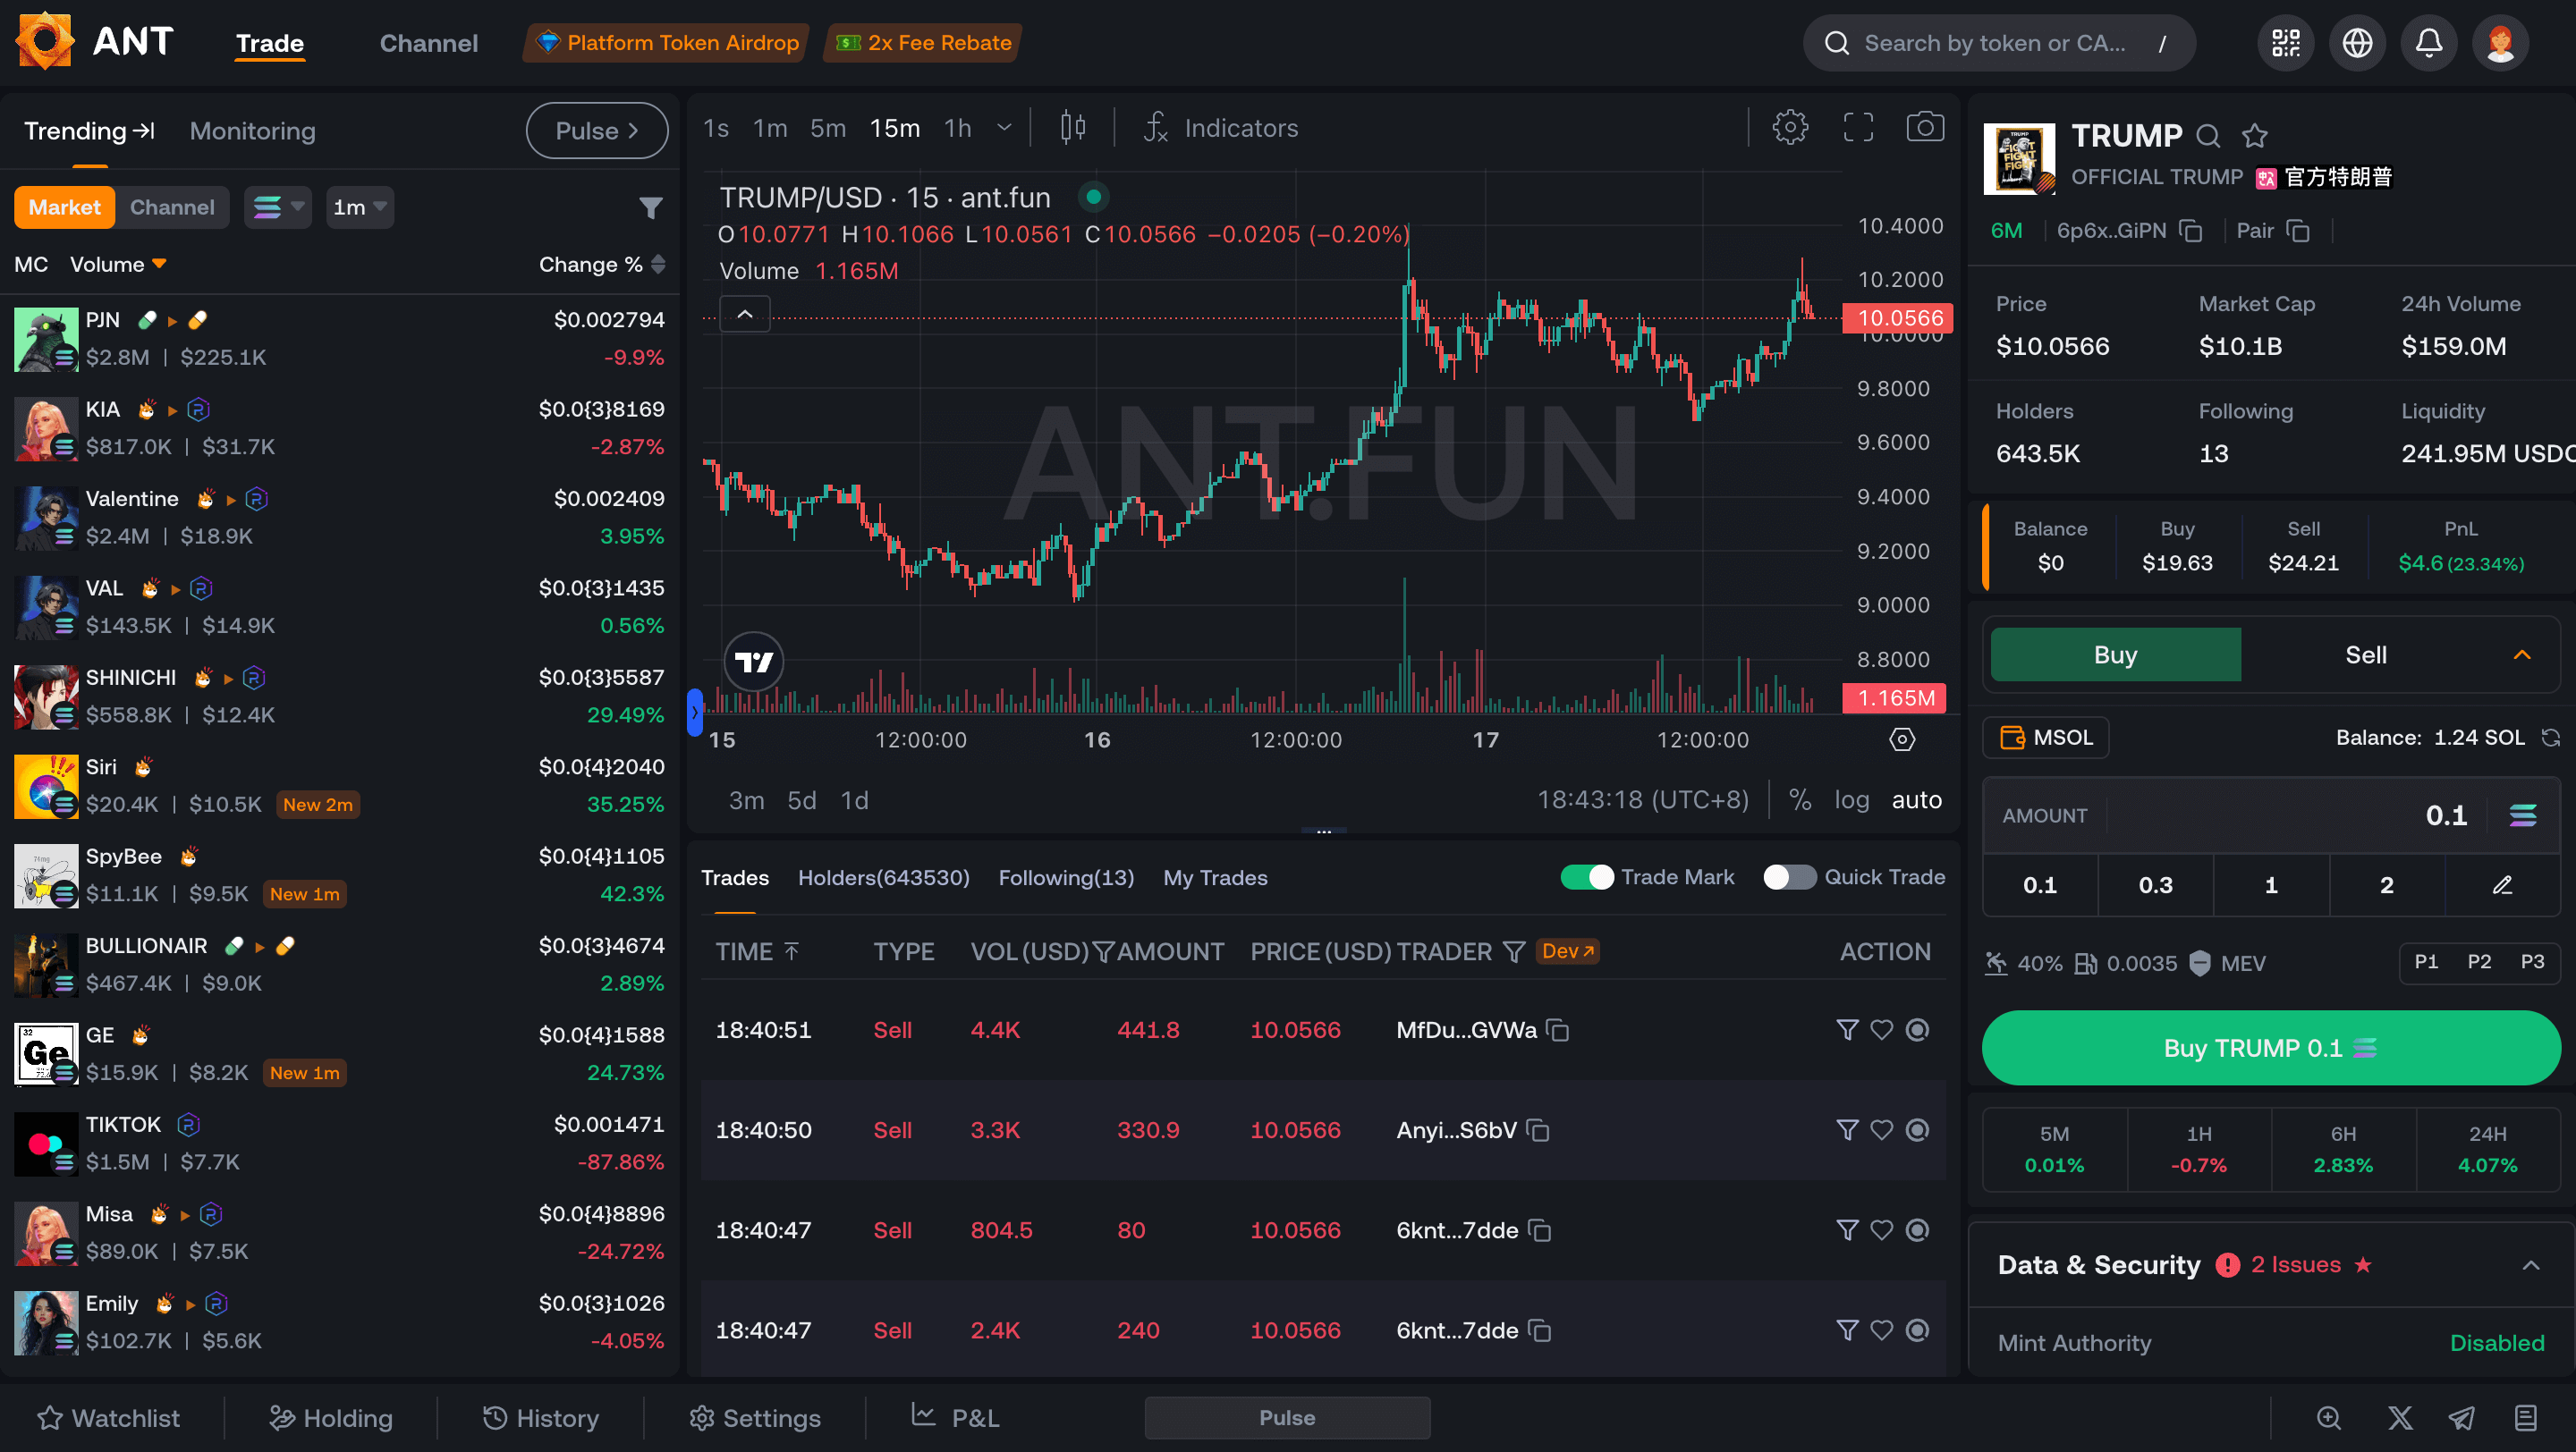This screenshot has width=2576, height=1452.
Task: Open the Telegram link in footer
Action: 2462,1418
